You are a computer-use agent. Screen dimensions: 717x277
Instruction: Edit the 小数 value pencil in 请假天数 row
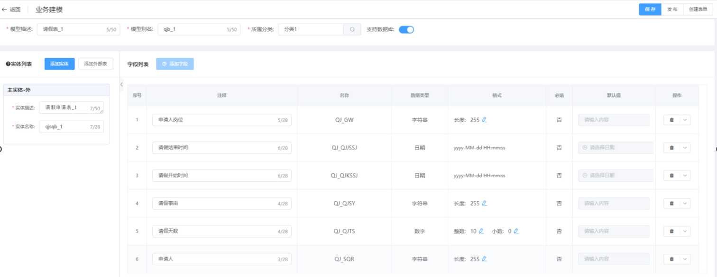click(x=516, y=231)
